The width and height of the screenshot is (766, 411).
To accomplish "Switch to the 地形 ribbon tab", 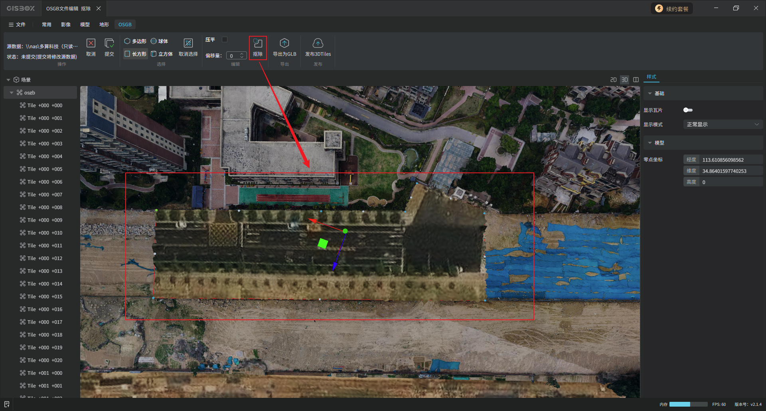I will coord(104,25).
